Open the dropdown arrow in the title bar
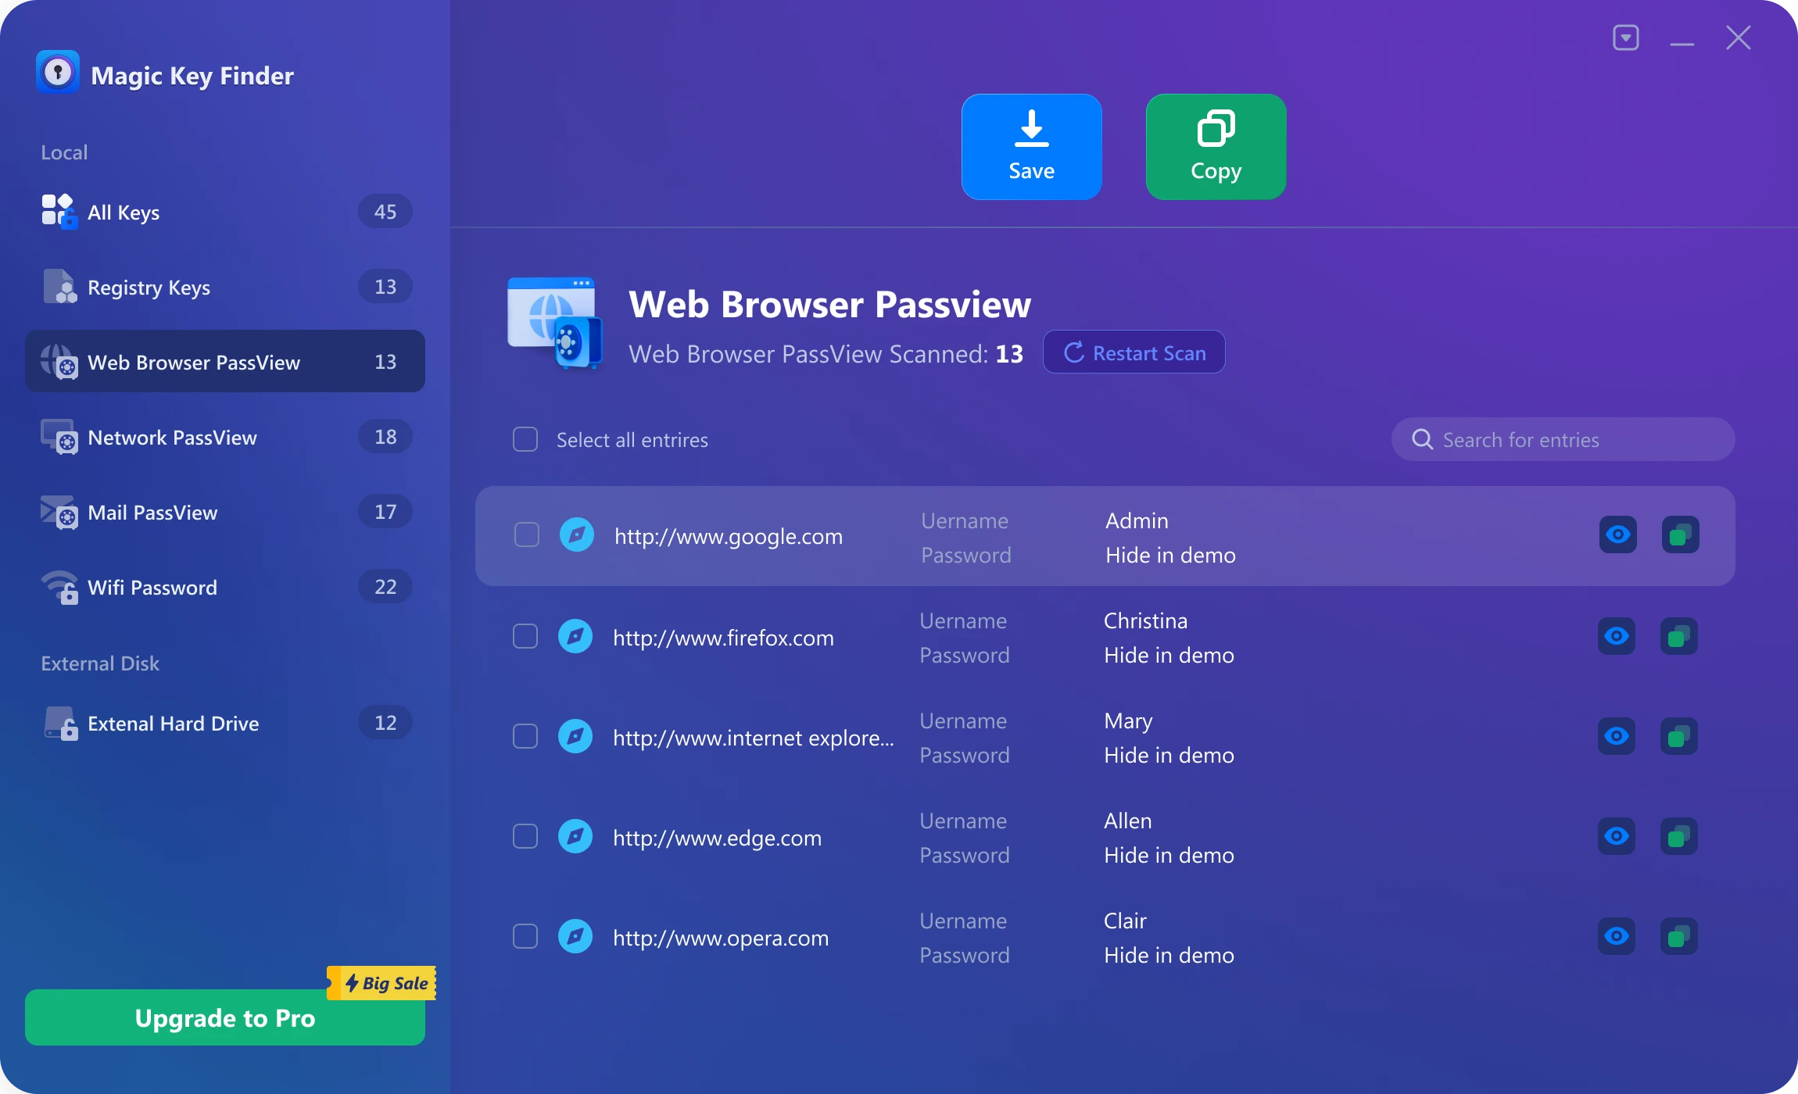This screenshot has height=1094, width=1798. [x=1625, y=38]
